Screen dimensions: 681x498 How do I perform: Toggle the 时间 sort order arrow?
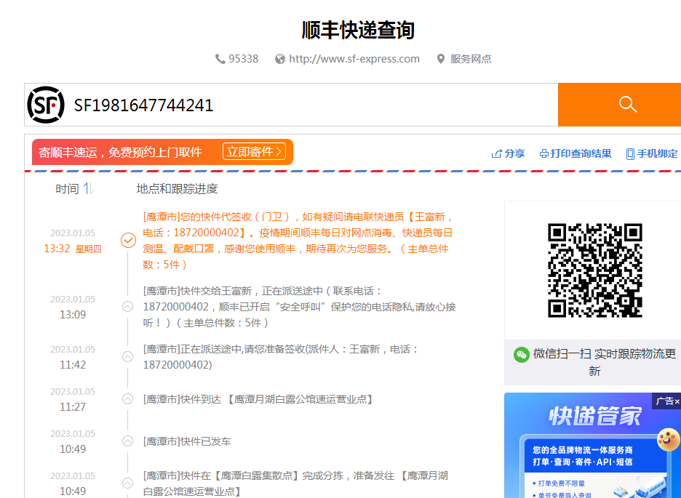88,189
